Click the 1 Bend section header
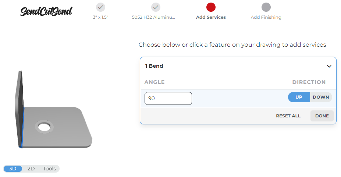 point(154,66)
